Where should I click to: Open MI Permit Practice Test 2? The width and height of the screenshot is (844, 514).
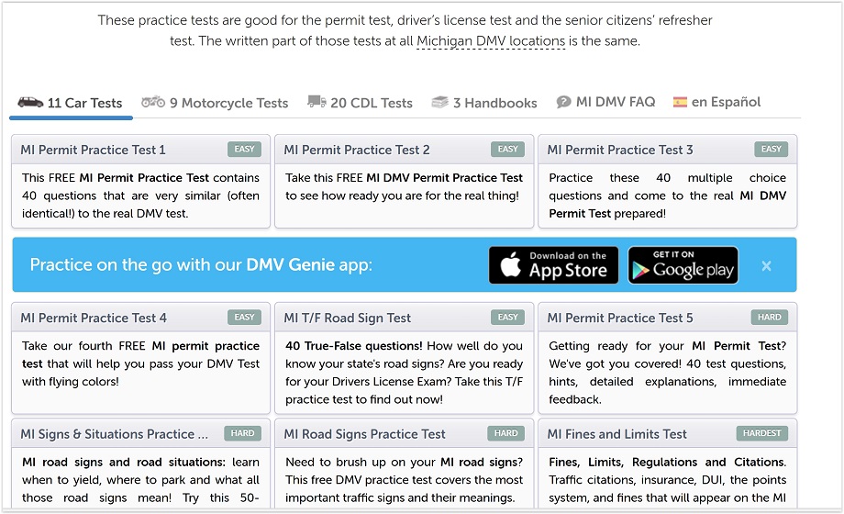(357, 150)
